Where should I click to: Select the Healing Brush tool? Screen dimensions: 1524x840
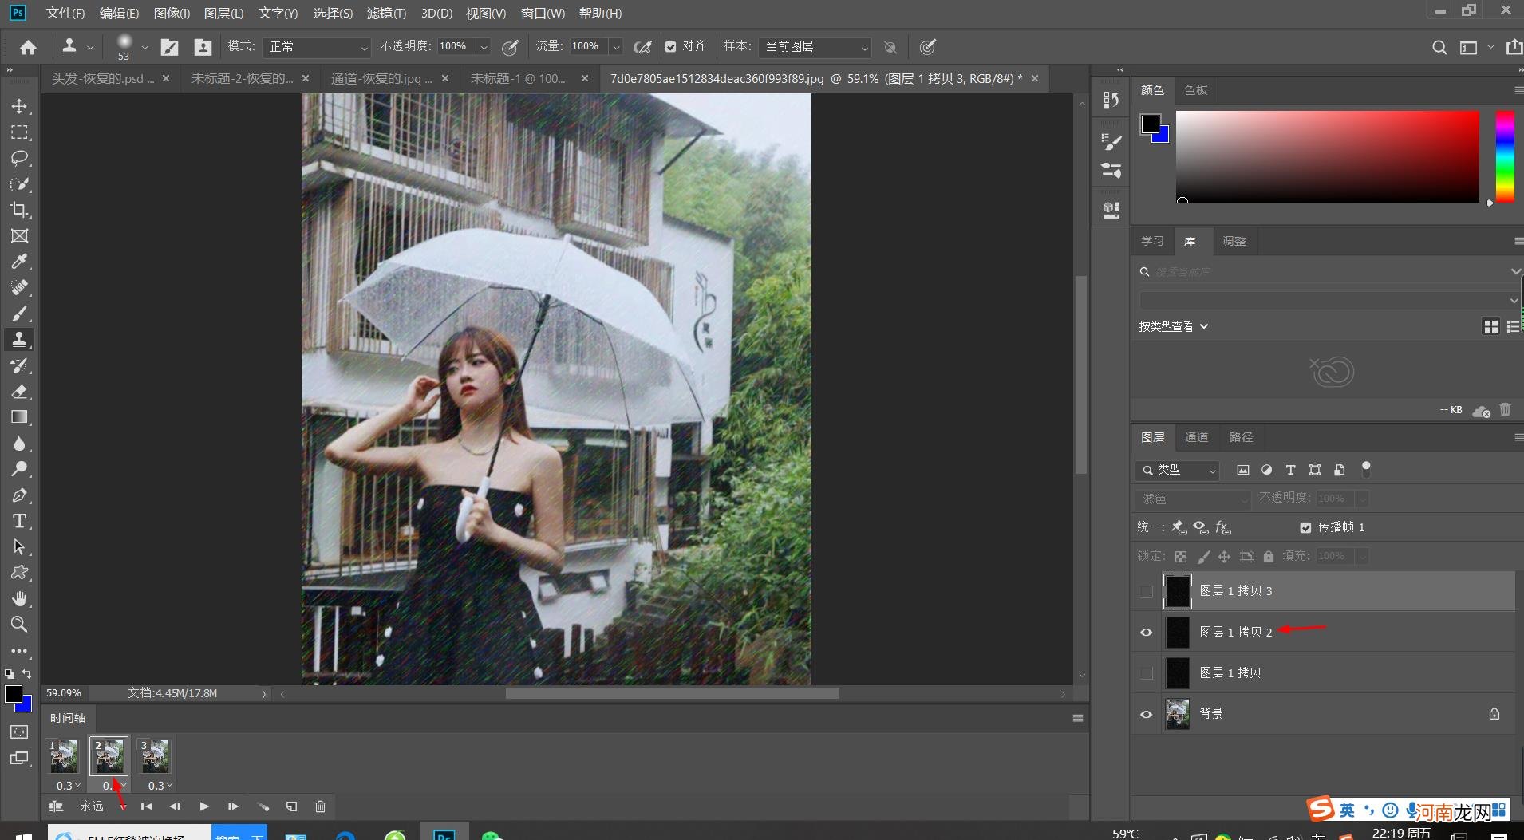coord(19,287)
